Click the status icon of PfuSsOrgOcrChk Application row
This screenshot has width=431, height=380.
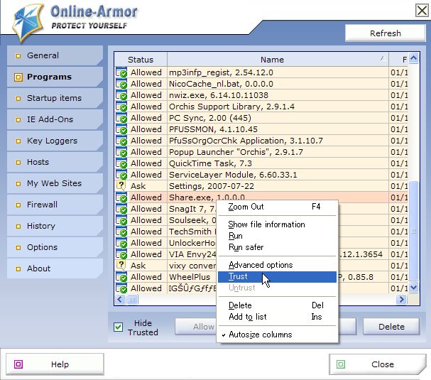[x=121, y=141]
